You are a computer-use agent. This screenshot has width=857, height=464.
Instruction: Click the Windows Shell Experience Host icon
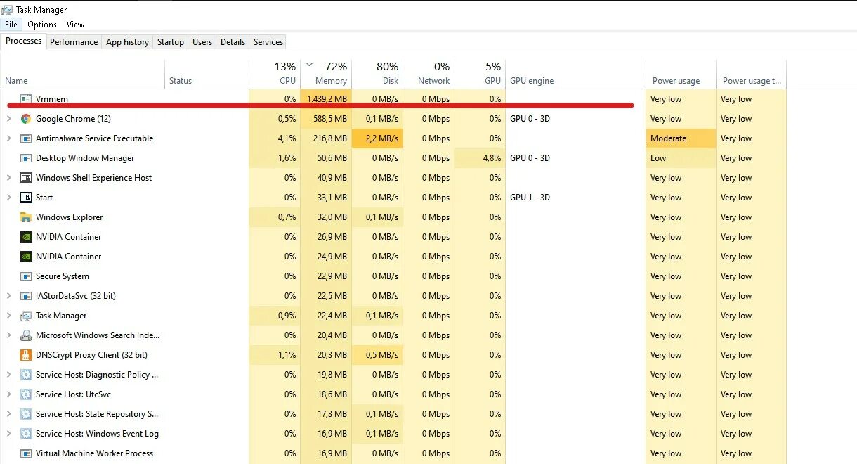[x=26, y=178]
